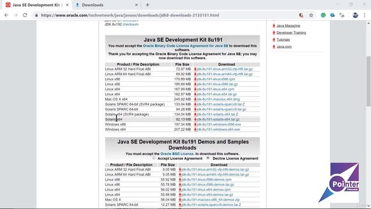Click the page vertical scrollbar thumb
The image size is (371, 209).
pyautogui.click(x=369, y=81)
